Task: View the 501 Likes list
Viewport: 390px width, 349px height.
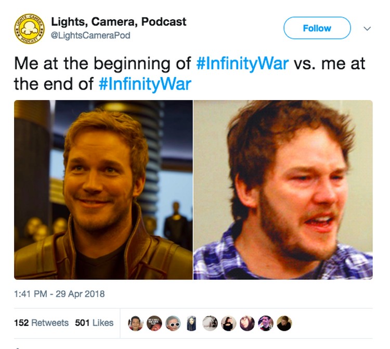Action: 94,323
